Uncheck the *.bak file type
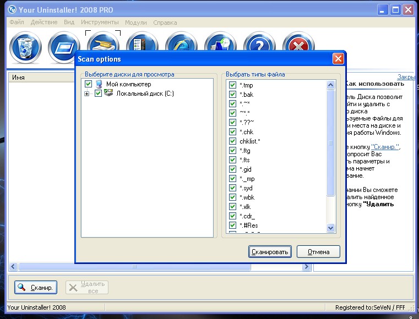The width and height of the screenshot is (419, 319). click(x=232, y=94)
